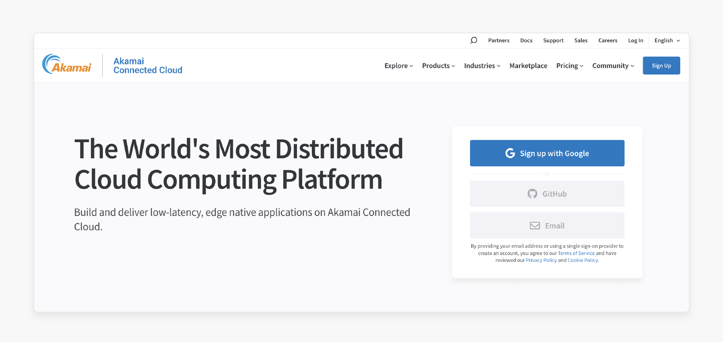Expand the Community menu

[613, 66]
